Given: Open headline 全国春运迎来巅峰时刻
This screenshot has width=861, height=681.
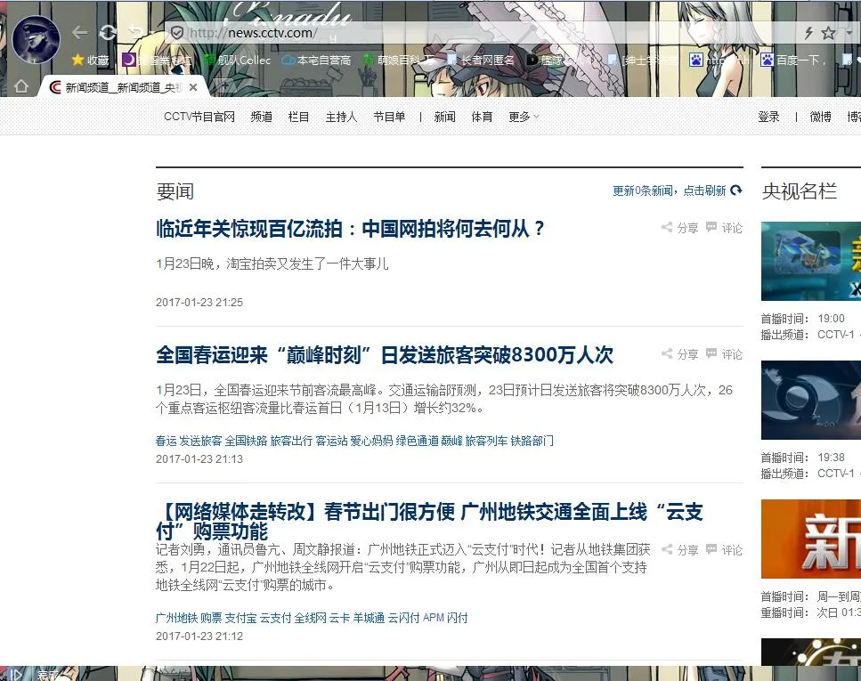Looking at the screenshot, I should pyautogui.click(x=385, y=355).
